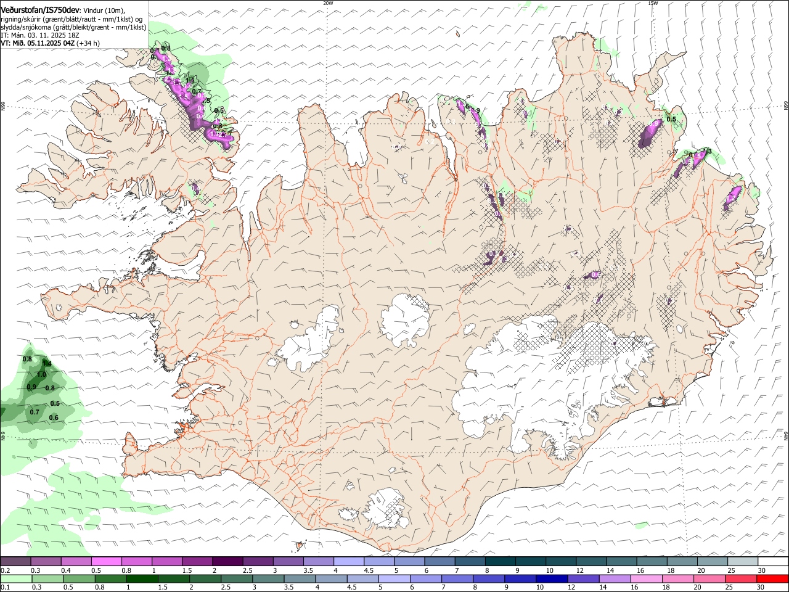
Task: Click the Mýrdalsjökull glacier near the south coast
Action: point(387,509)
